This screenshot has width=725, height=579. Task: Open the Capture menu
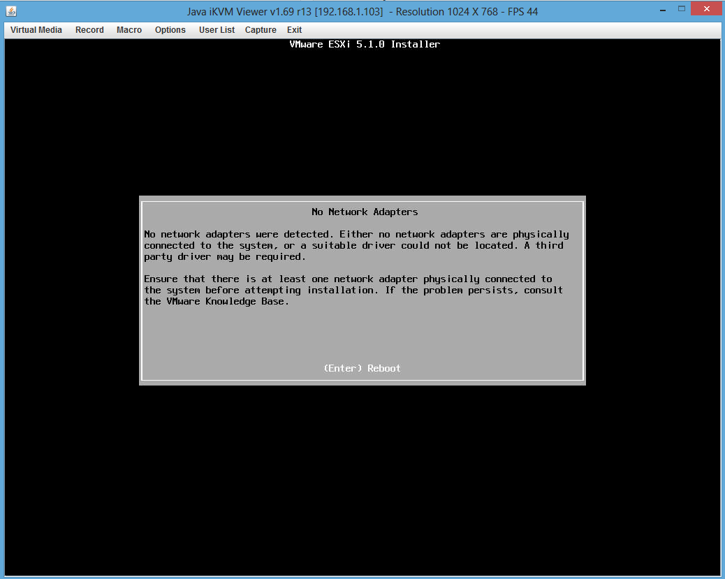[x=261, y=30]
